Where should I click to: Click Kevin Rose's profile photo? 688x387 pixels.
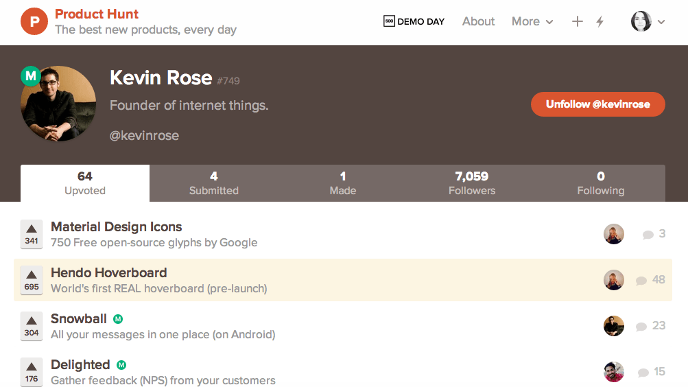click(x=58, y=104)
